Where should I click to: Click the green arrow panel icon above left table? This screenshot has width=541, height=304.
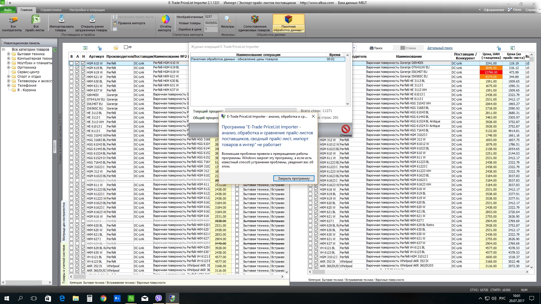click(85, 48)
